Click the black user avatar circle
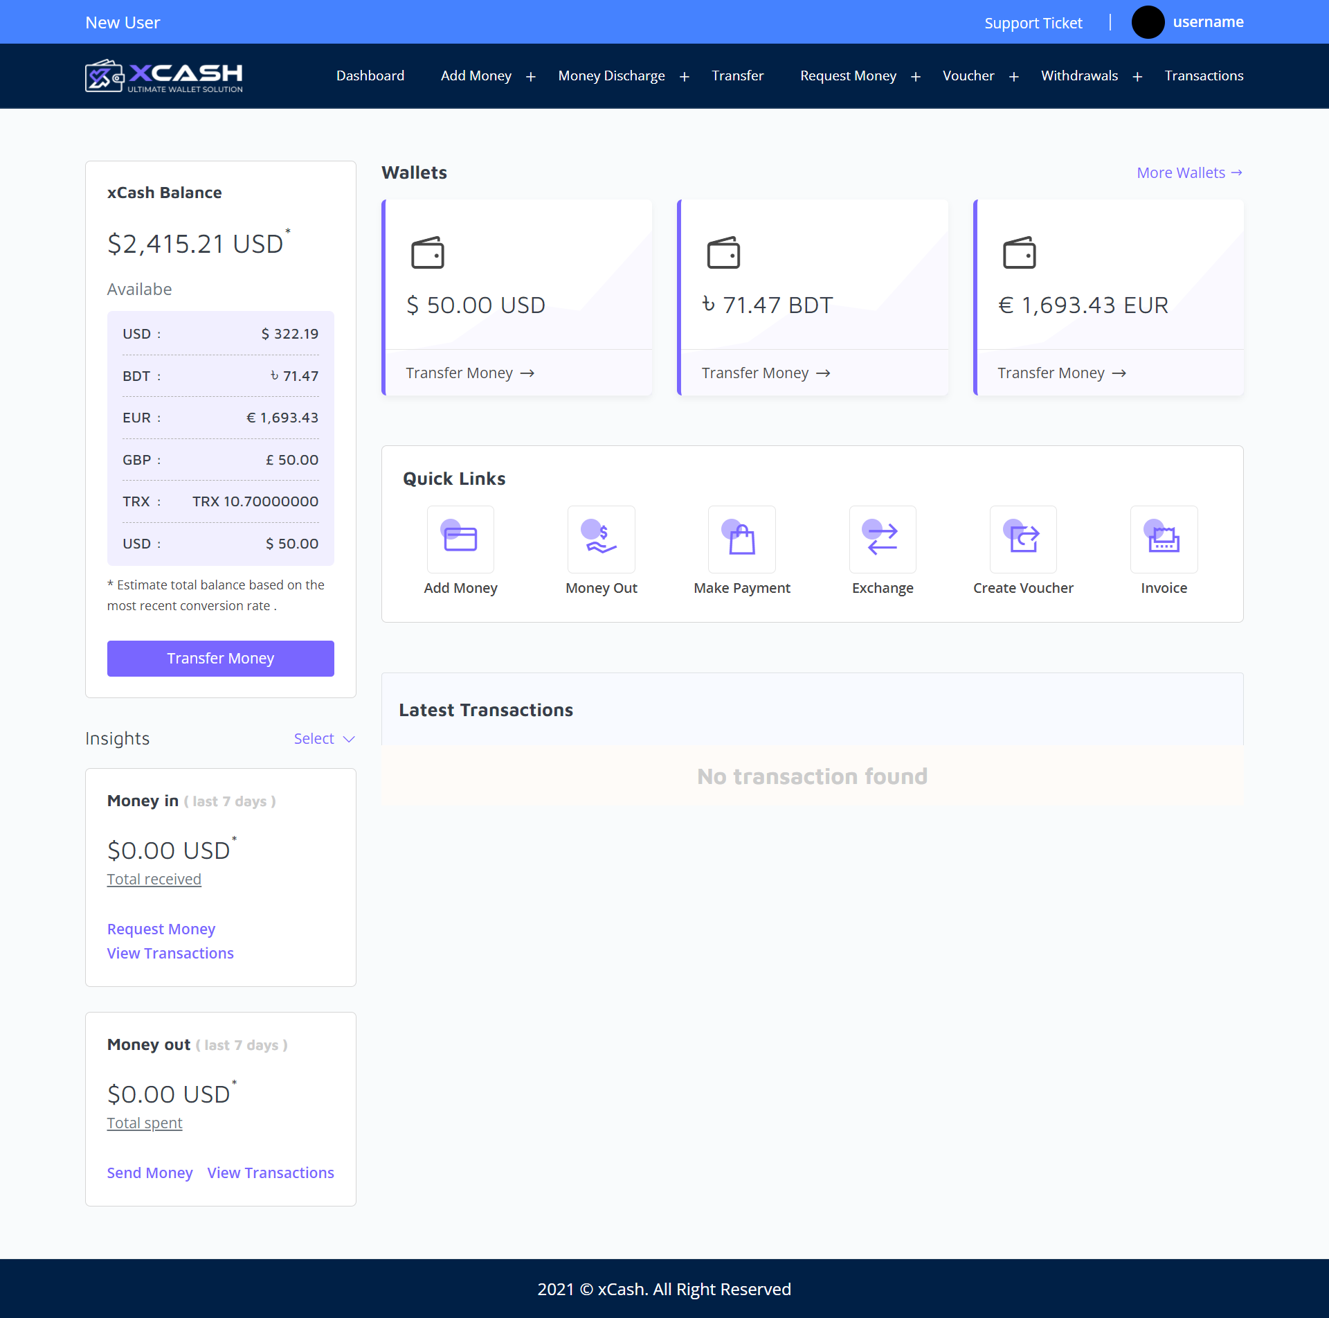 (1148, 22)
